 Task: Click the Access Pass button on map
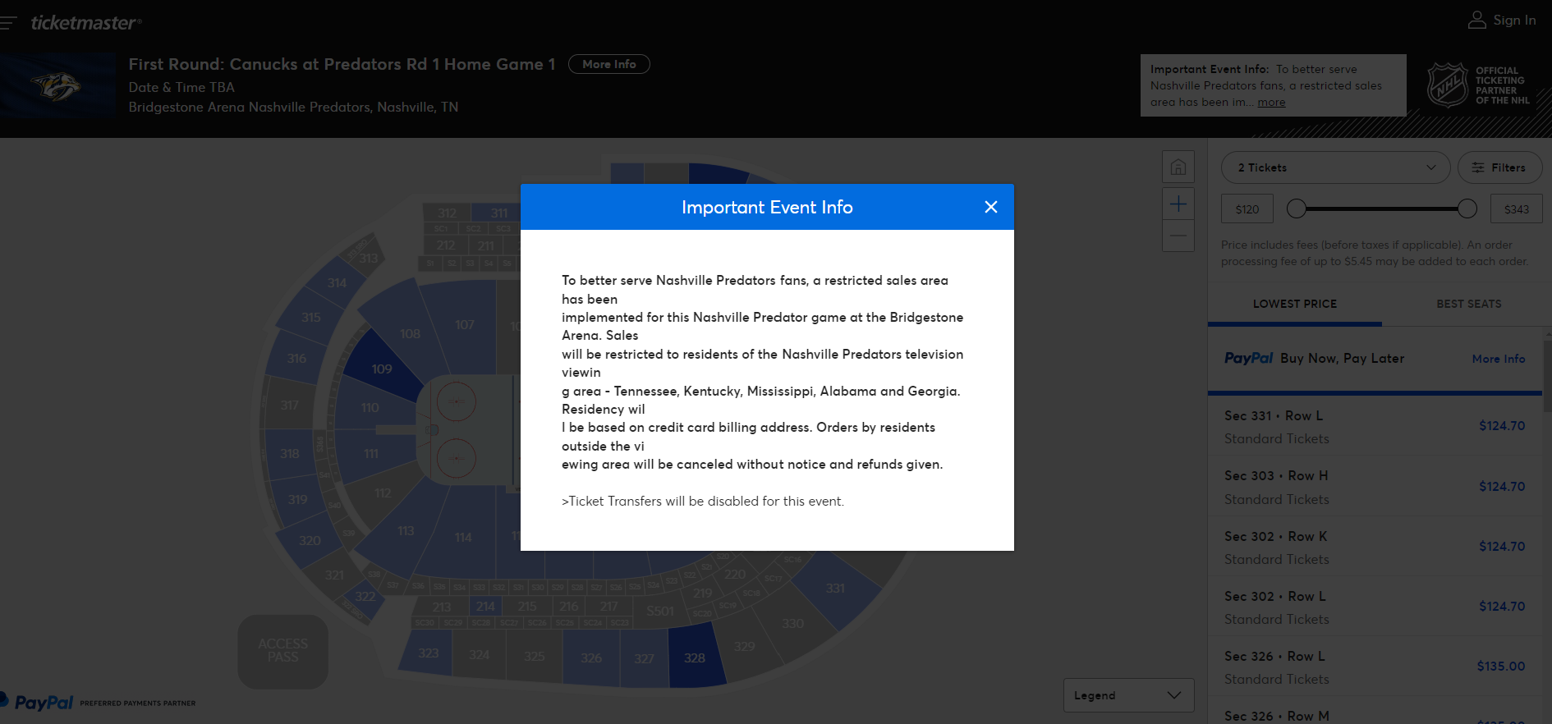pos(283,651)
